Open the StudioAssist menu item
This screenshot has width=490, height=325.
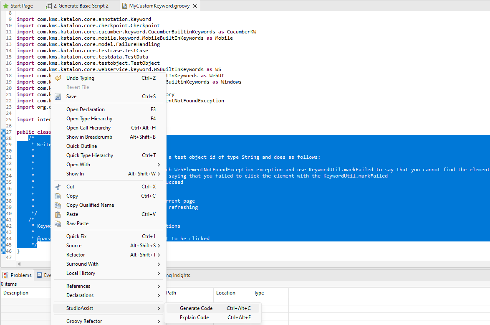(x=108, y=308)
